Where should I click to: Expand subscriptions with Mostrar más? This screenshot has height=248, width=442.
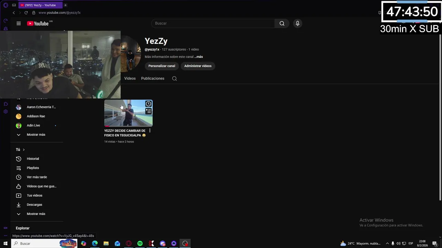[x=37, y=135]
